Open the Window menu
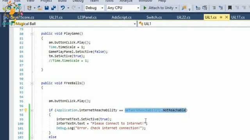This screenshot has width=250, height=140. (x=145, y=1)
